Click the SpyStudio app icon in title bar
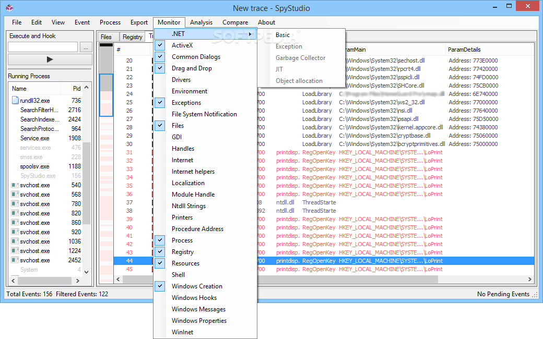Viewport: 543px width, 339px height. (9, 8)
